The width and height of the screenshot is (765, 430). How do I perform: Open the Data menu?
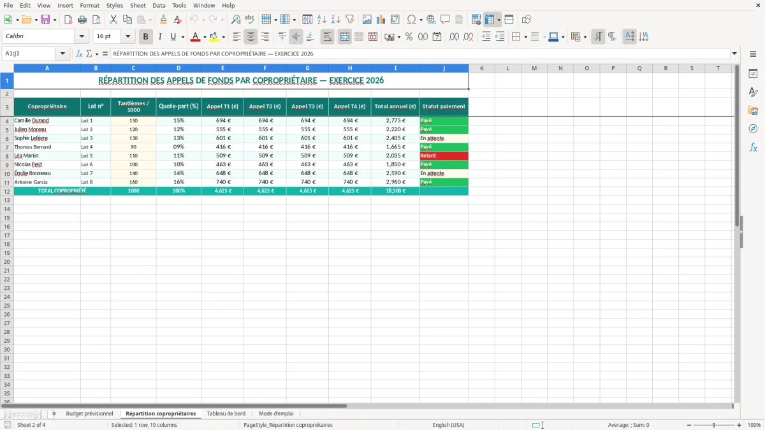tap(159, 5)
